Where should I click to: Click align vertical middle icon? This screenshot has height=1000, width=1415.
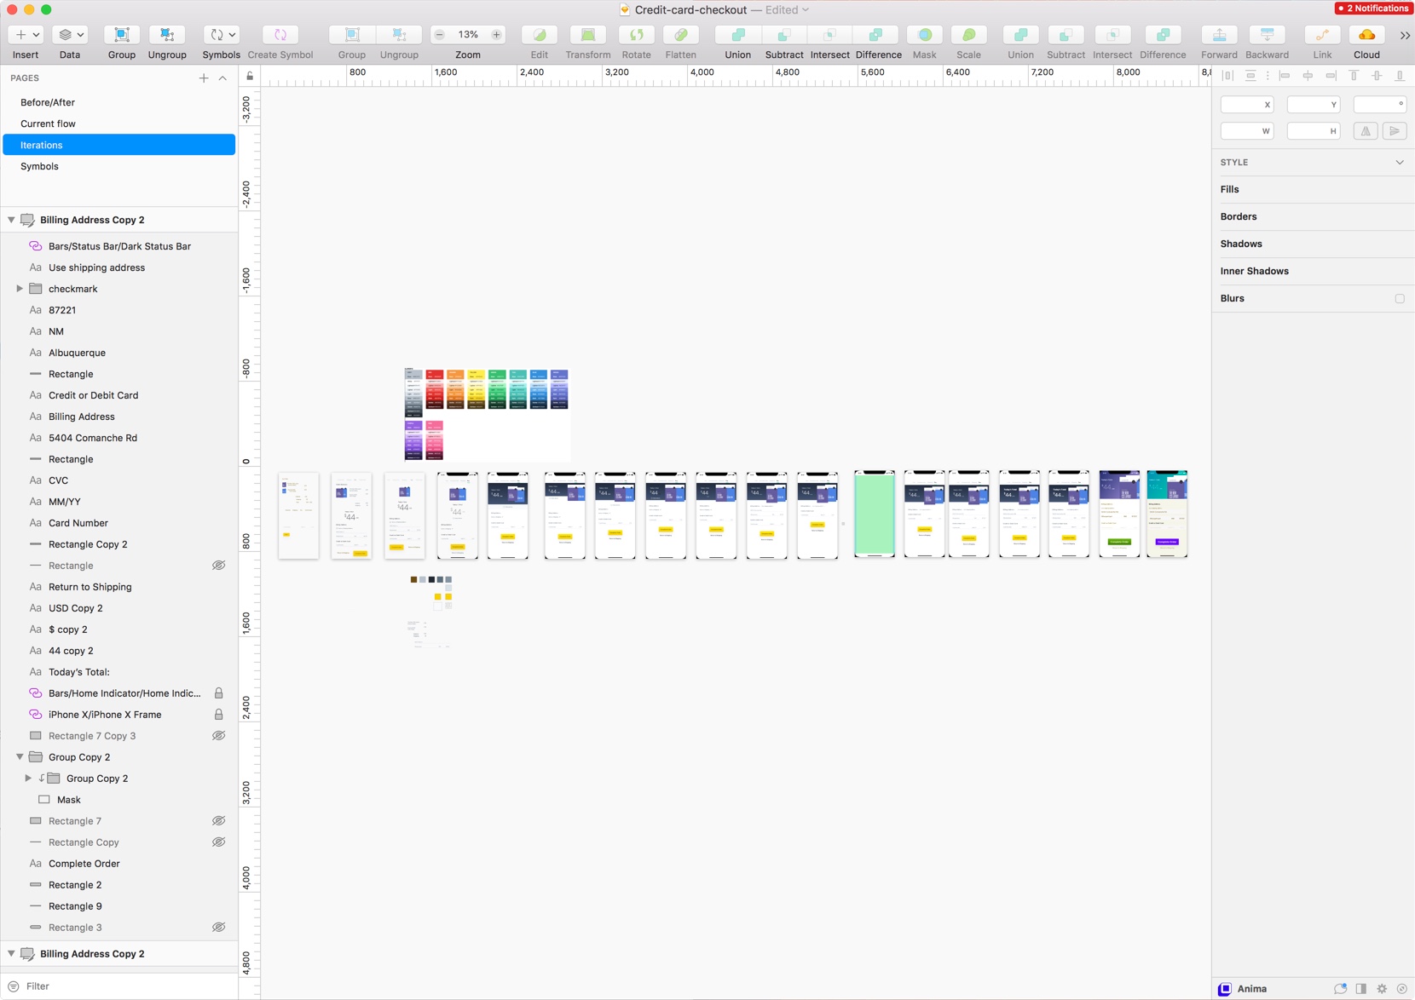[1377, 76]
